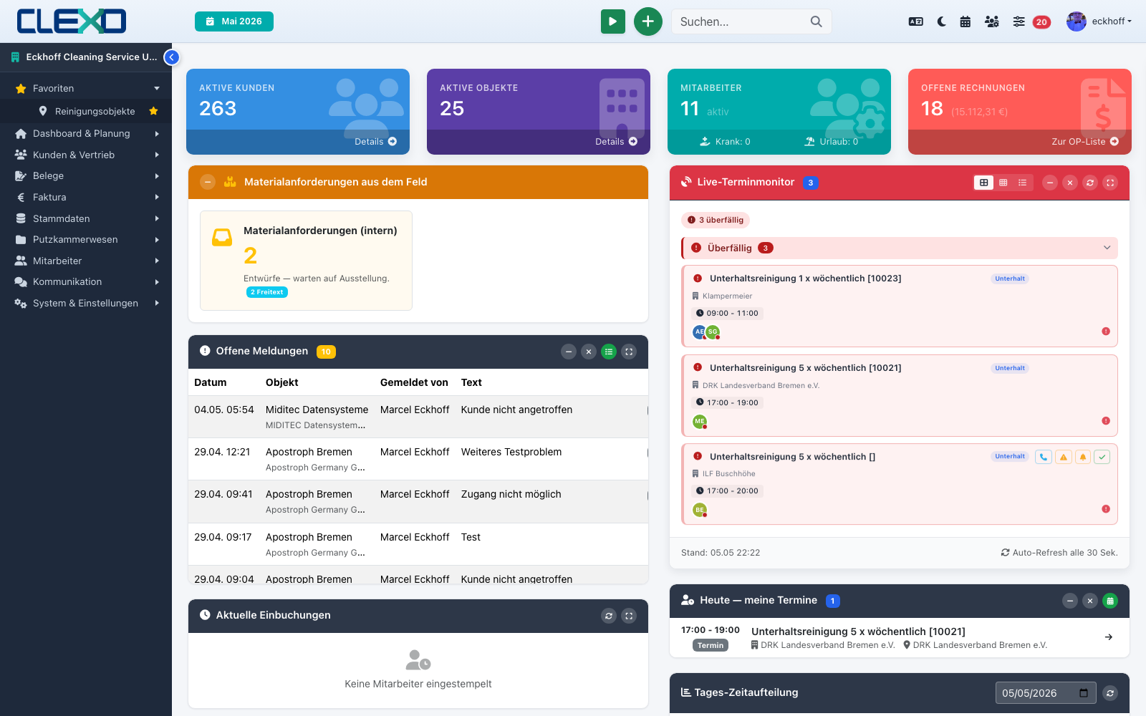Open arrow of the 17:00 - 19:00 Termin row

(x=1109, y=637)
